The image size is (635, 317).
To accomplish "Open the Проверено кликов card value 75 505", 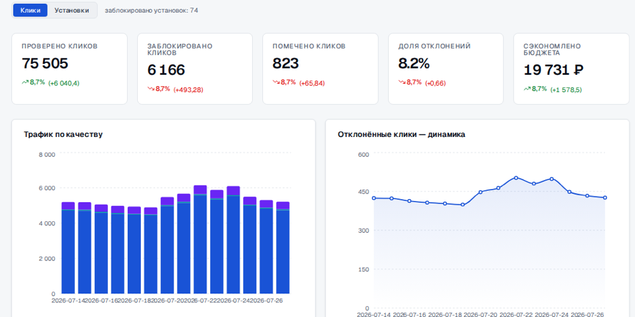I will [45, 63].
